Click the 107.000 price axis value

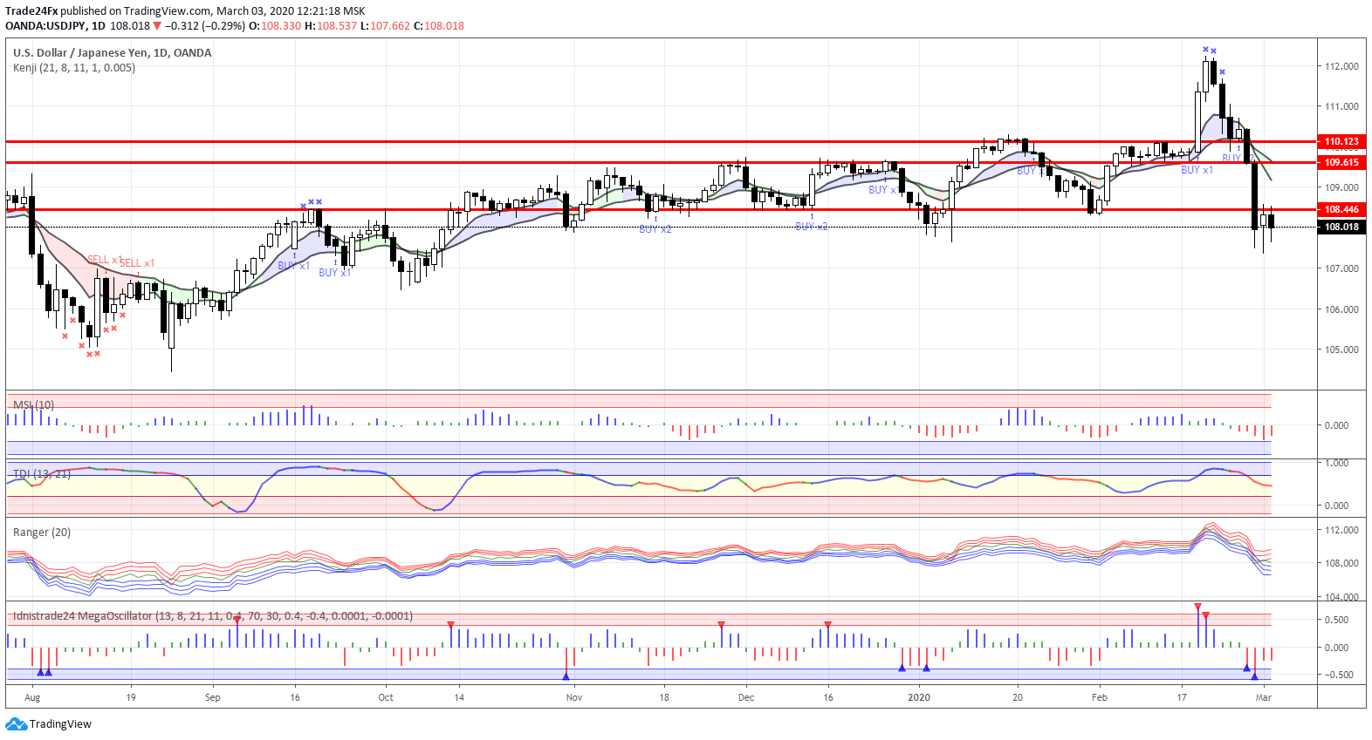(1341, 268)
